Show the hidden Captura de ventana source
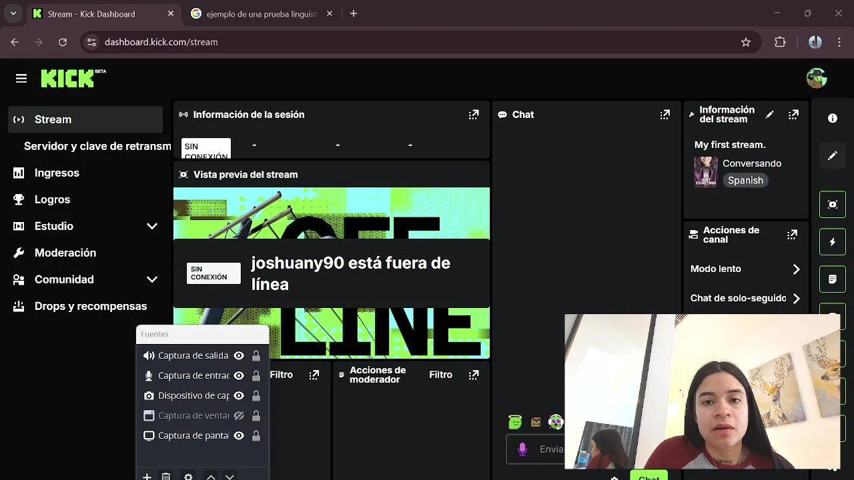Screen dimensions: 854x480 pyautogui.click(x=239, y=415)
